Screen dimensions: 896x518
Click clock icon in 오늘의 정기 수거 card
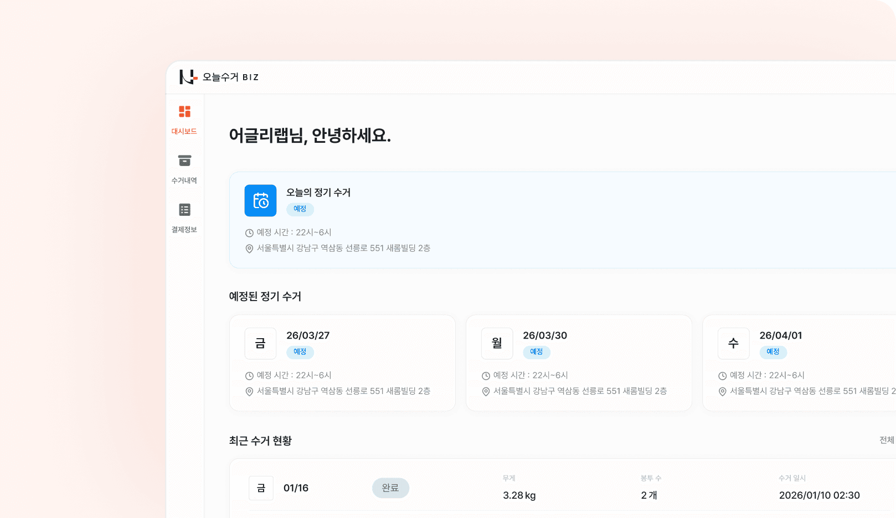tap(249, 233)
